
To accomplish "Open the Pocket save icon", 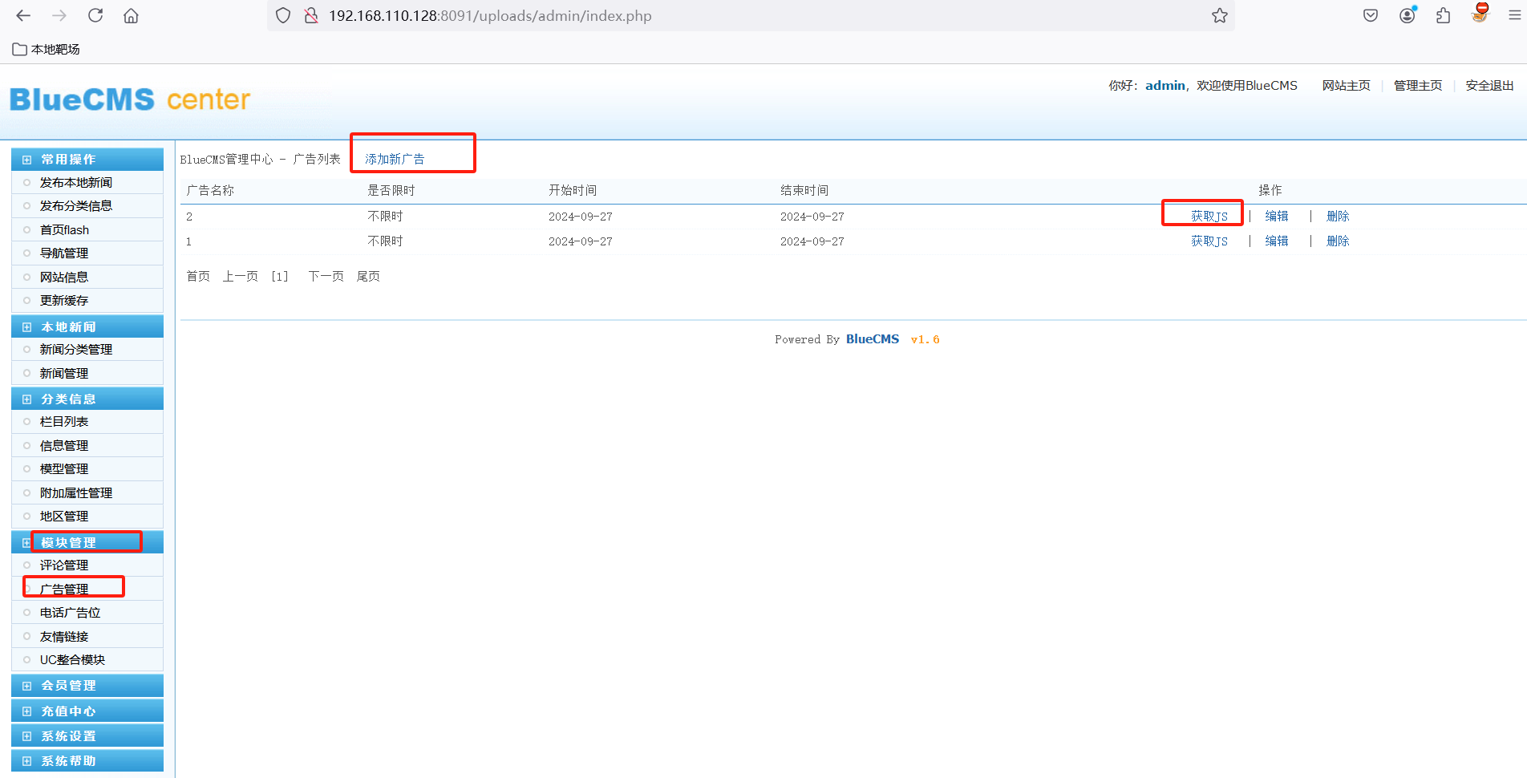I will tap(1371, 15).
